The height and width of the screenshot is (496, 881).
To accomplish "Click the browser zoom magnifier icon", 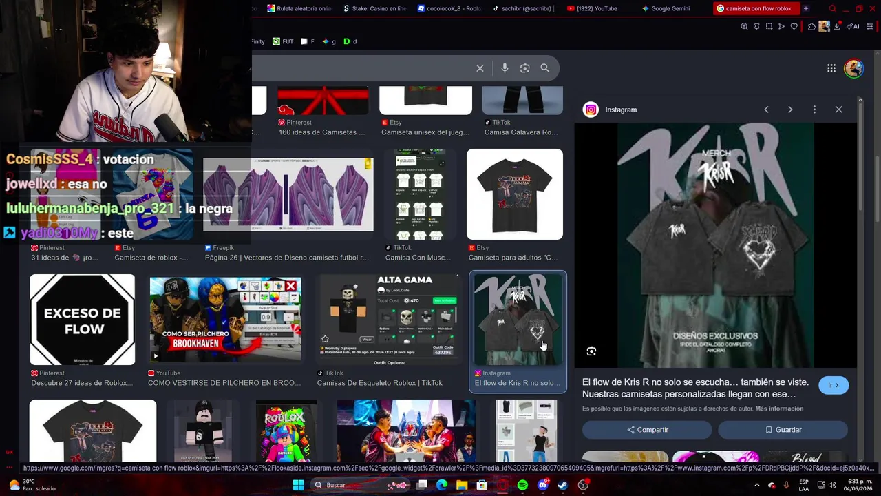I will 744,27.
